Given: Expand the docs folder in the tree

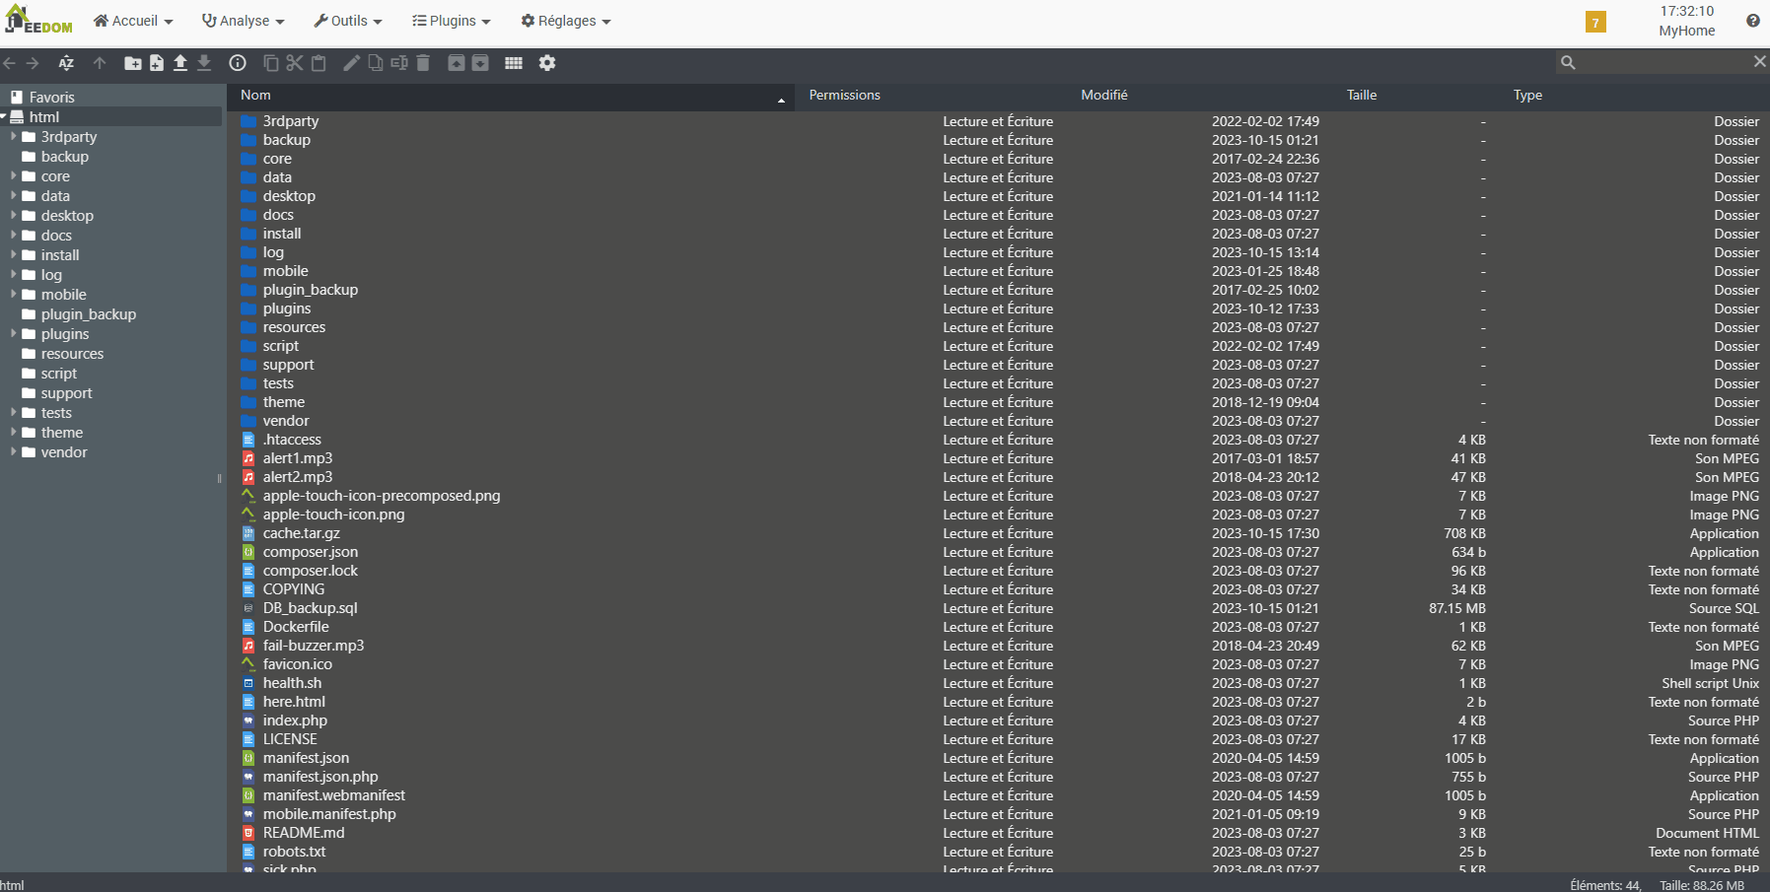Looking at the screenshot, I should click(x=14, y=236).
